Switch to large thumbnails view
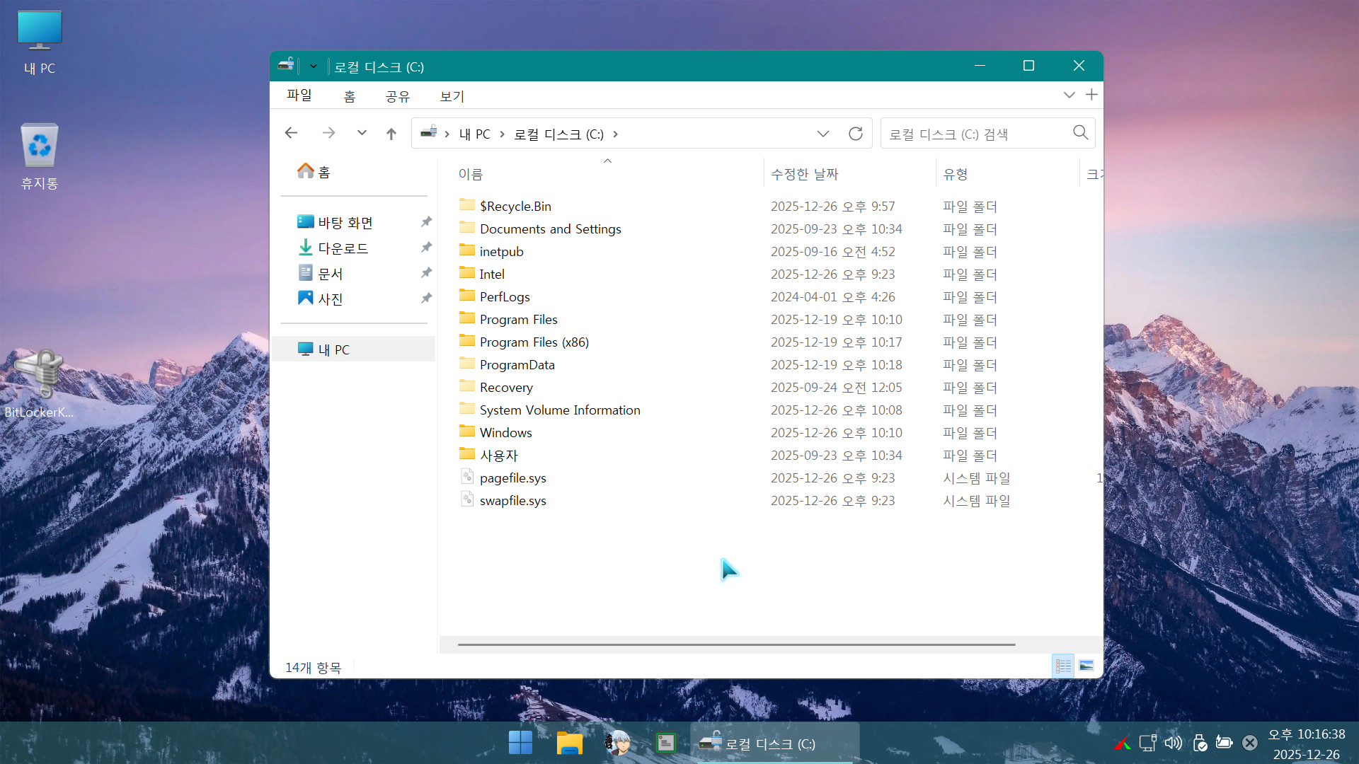 1086,666
